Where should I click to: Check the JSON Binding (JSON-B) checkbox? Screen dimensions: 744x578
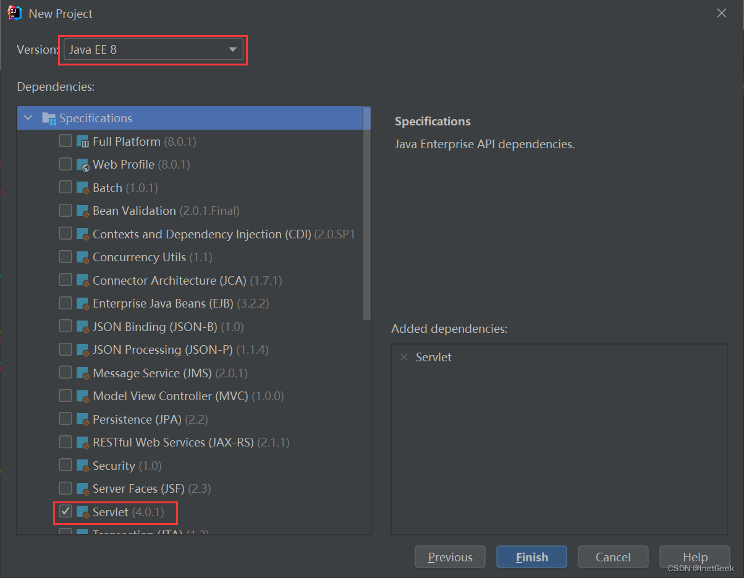click(66, 326)
